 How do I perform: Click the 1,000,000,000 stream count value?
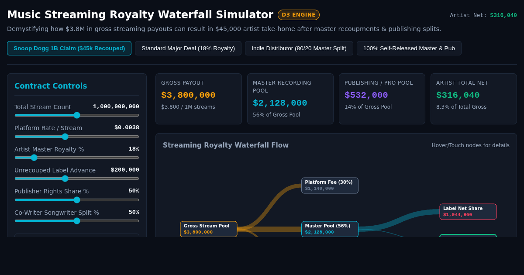(116, 107)
